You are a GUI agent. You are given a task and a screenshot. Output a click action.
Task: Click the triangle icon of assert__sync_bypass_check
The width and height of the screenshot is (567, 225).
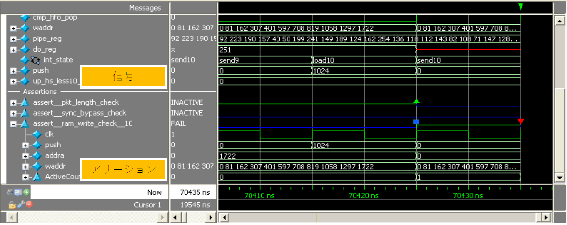pos(25,113)
